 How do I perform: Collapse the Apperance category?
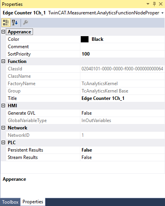click(3, 32)
